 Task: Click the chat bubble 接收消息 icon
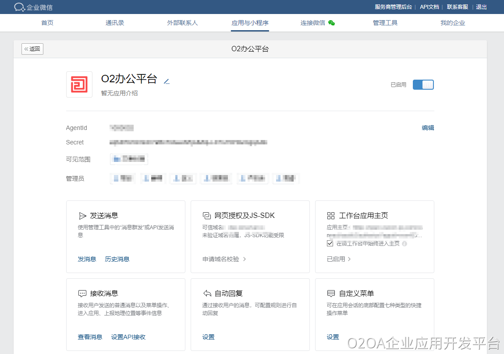pos(82,294)
